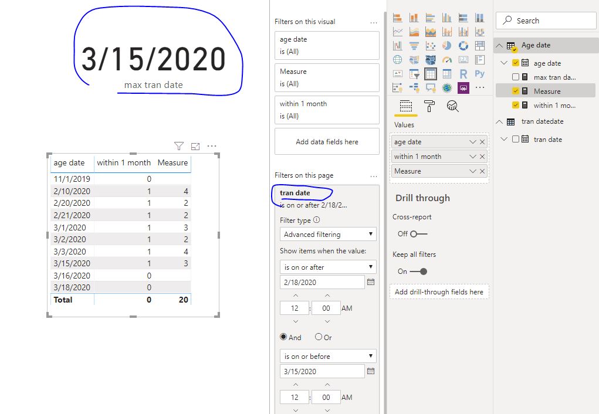Select the stacked area chart visualization
The width and height of the screenshot is (599, 414).
431,32
